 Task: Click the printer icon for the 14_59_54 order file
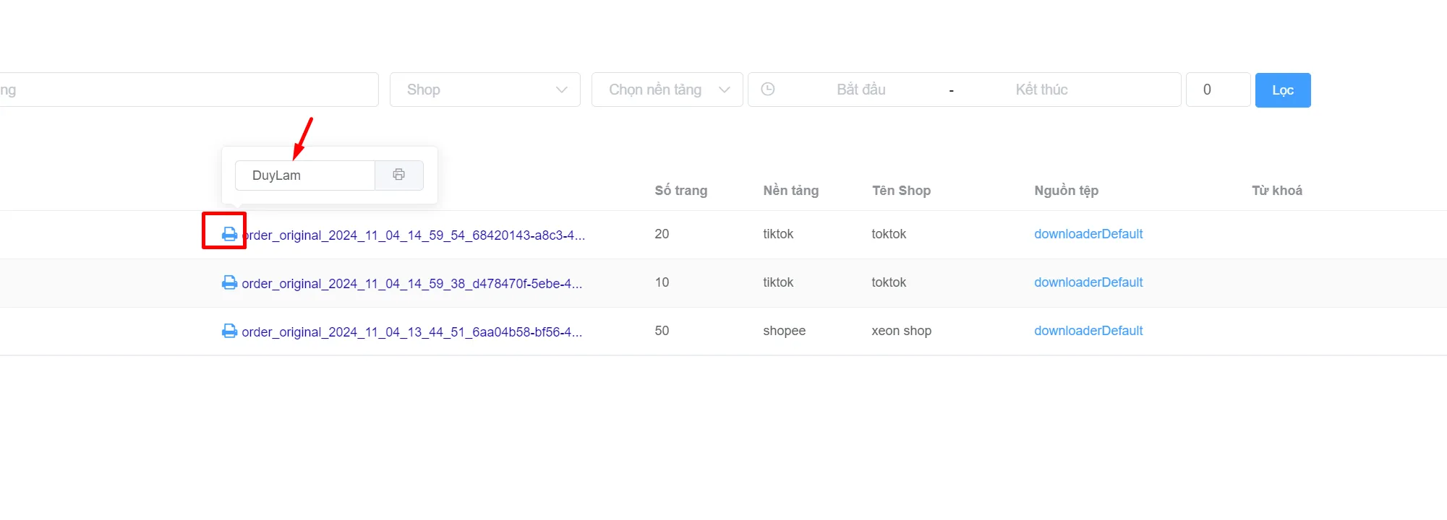click(229, 234)
